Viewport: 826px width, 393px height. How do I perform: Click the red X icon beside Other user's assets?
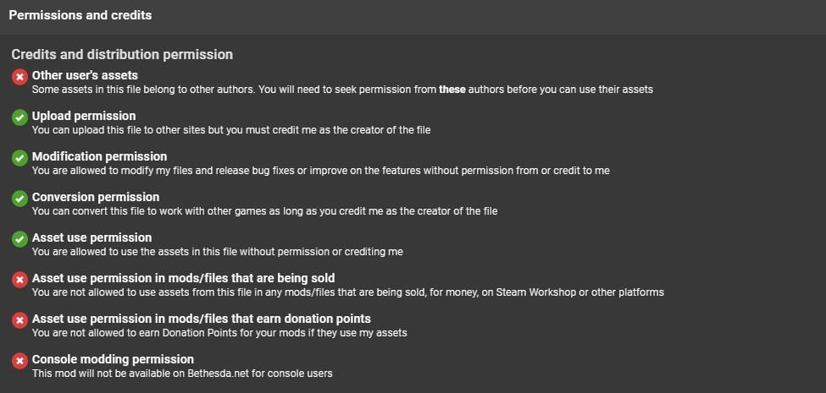(x=19, y=77)
